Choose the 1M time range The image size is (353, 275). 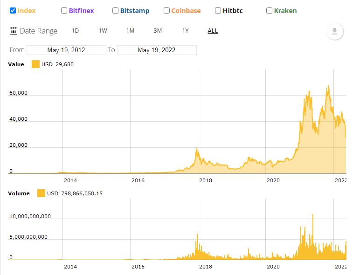click(130, 31)
